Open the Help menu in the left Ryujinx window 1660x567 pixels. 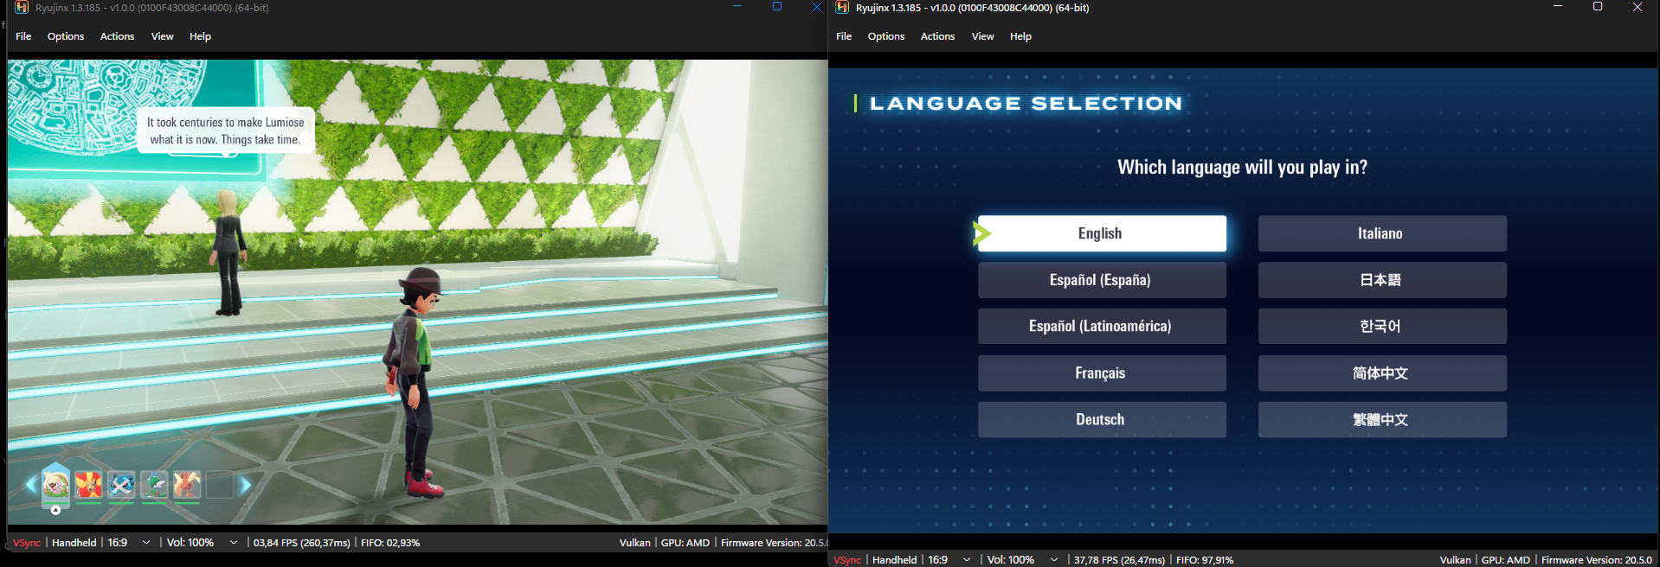click(200, 36)
